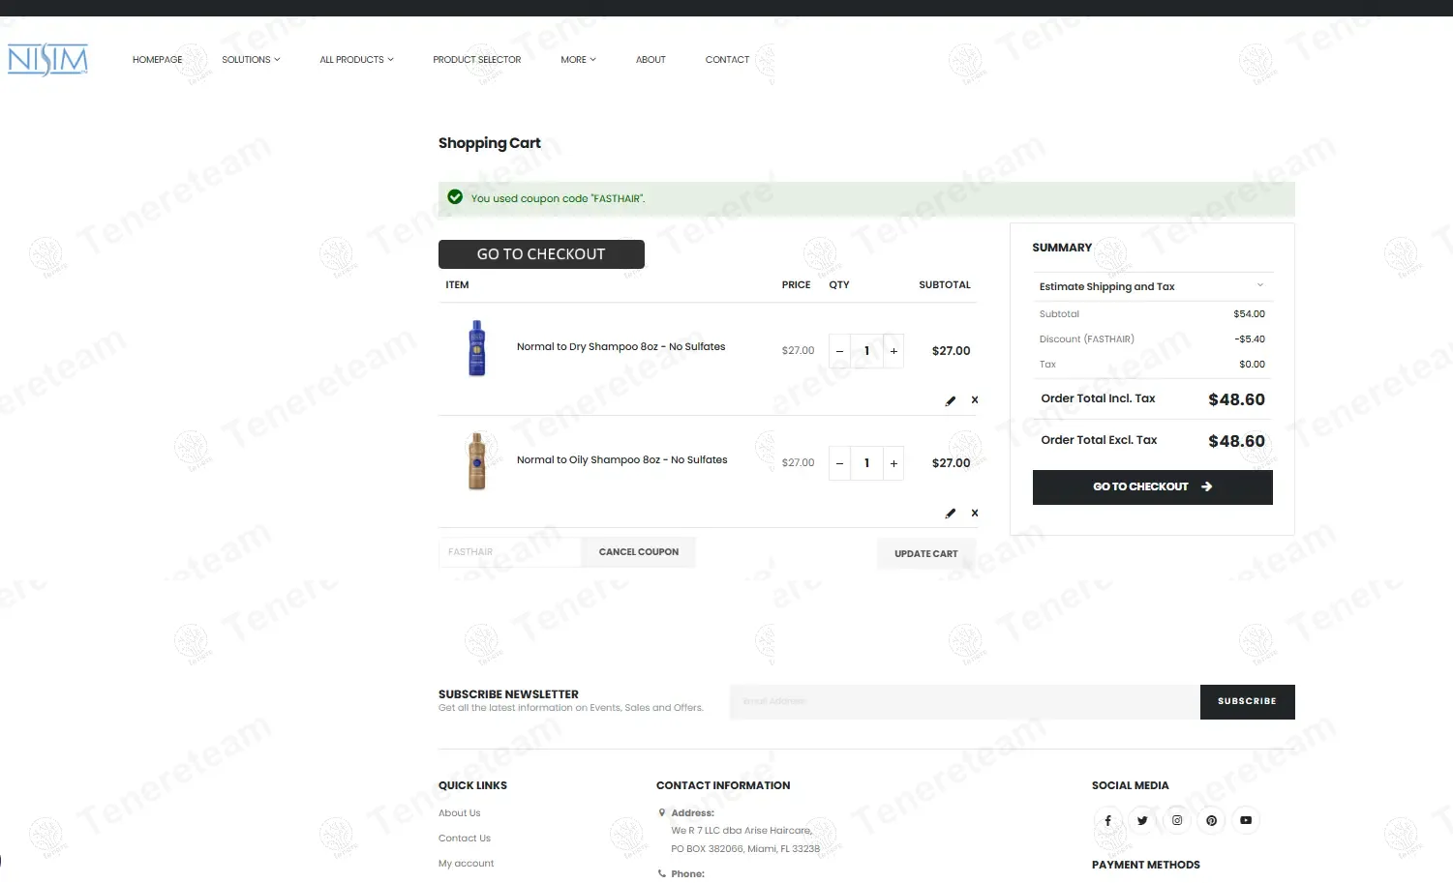Expand the All Products menu

click(356, 60)
